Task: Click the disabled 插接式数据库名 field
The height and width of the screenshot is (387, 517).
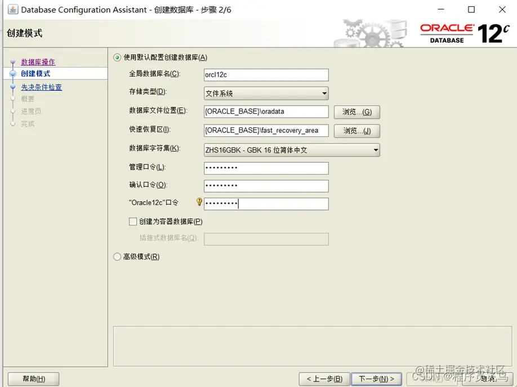Action: (266, 239)
